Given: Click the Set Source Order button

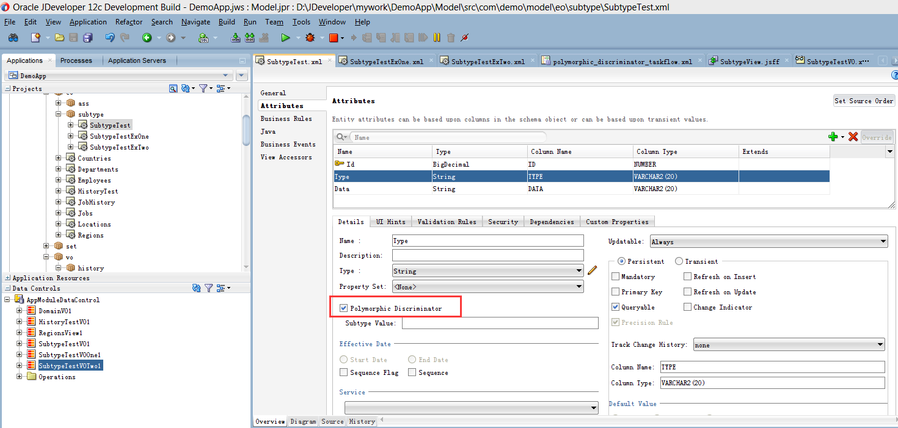Looking at the screenshot, I should 864,101.
